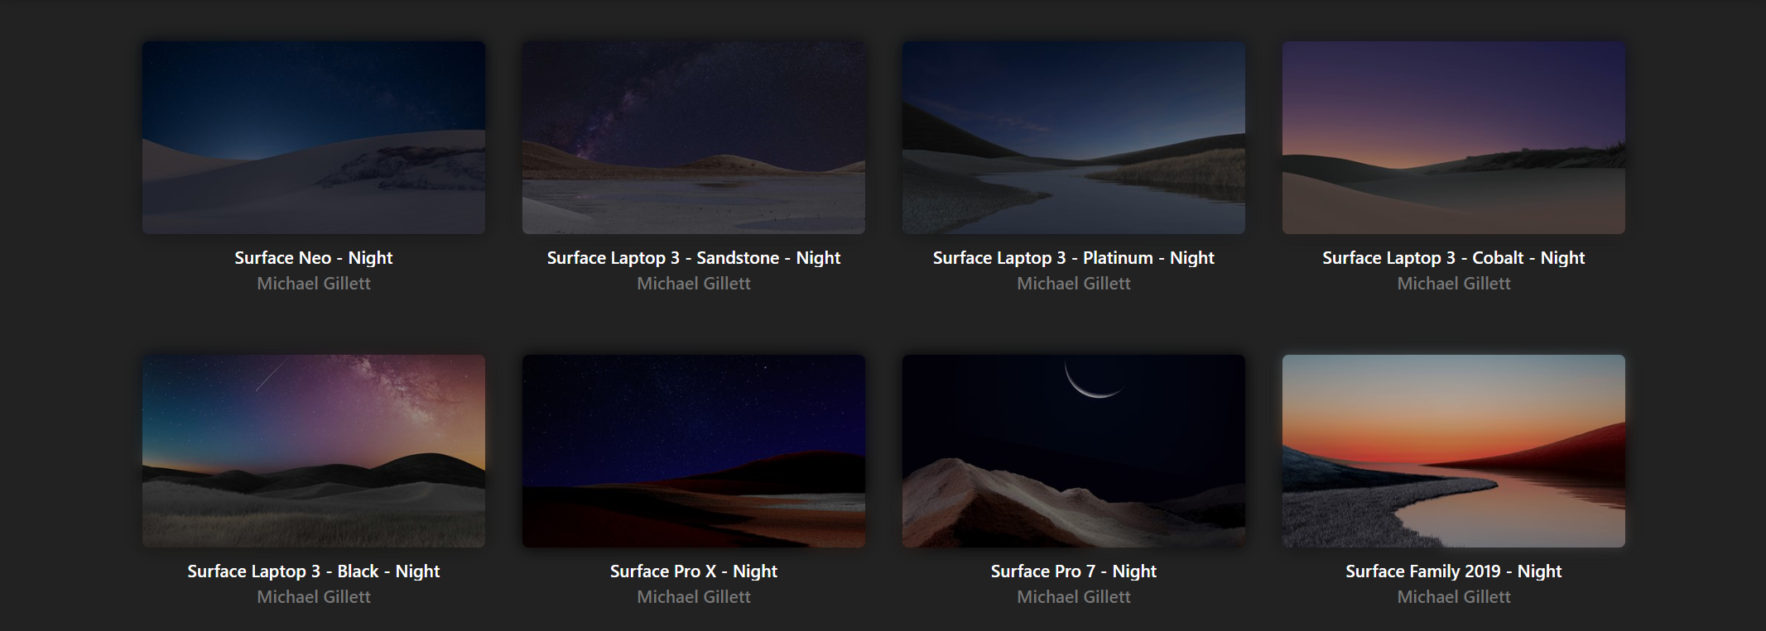Click 'Surface Laptop 3 - Sandstone - Night' title
This screenshot has height=631, width=1766.
[x=694, y=258]
